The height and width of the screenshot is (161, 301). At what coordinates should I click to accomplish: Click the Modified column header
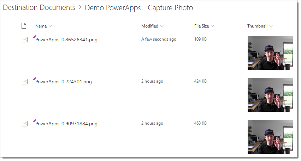[x=150, y=26]
